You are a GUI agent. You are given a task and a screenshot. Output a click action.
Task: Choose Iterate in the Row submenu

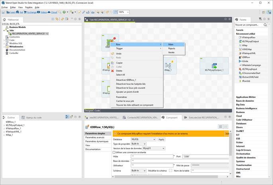(174, 53)
